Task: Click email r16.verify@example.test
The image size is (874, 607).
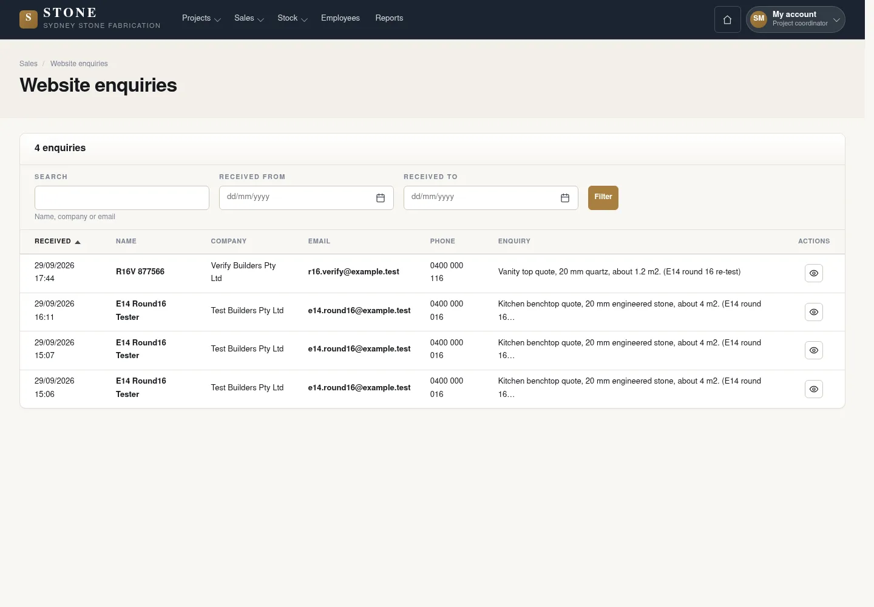Action: (354, 272)
